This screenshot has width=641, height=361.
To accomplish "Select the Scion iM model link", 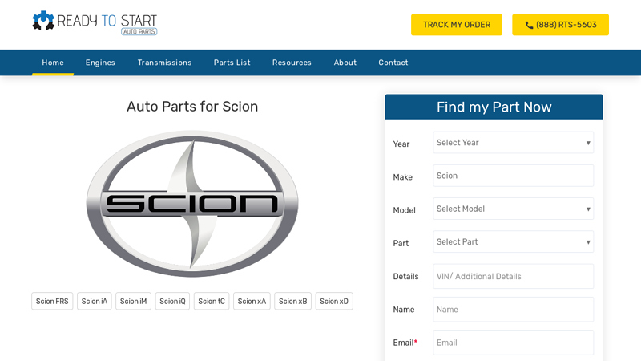I will [x=133, y=301].
